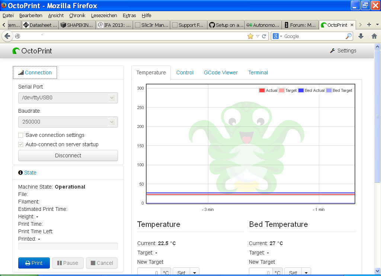Viewport: 381px width, 276px height.
Task: Click the globe site identity icon
Action: coord(17,36)
